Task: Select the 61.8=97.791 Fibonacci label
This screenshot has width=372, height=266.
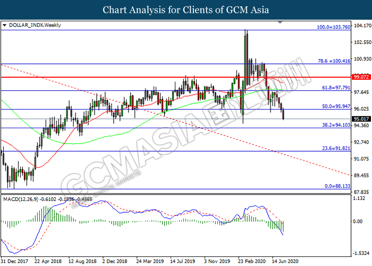Action: point(336,88)
